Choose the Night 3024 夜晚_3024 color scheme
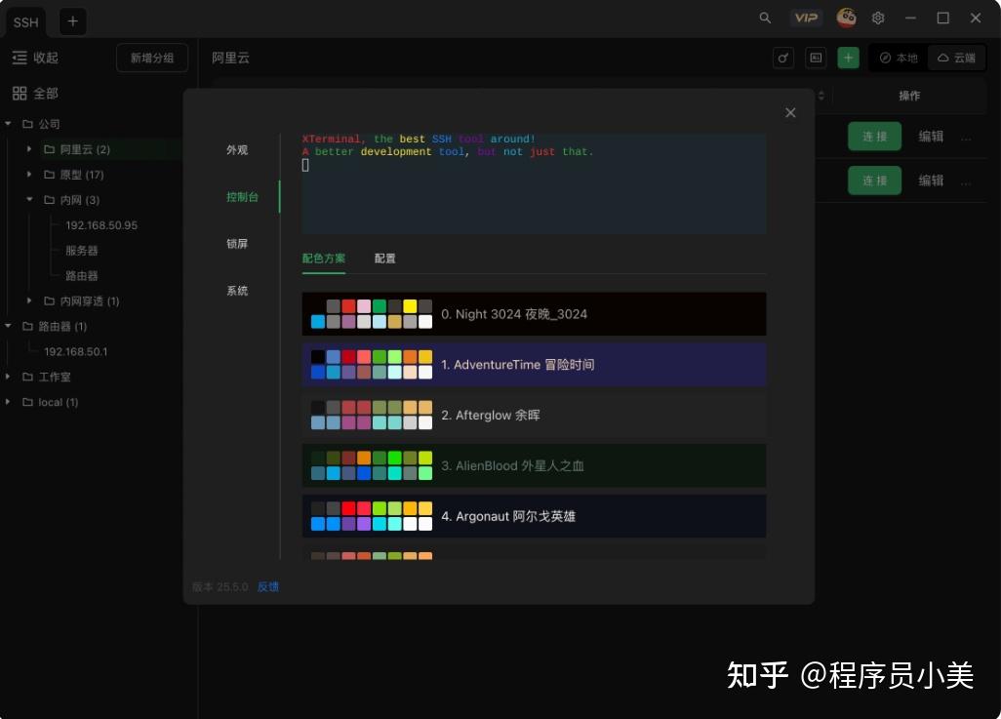This screenshot has width=1001, height=719. (x=534, y=314)
